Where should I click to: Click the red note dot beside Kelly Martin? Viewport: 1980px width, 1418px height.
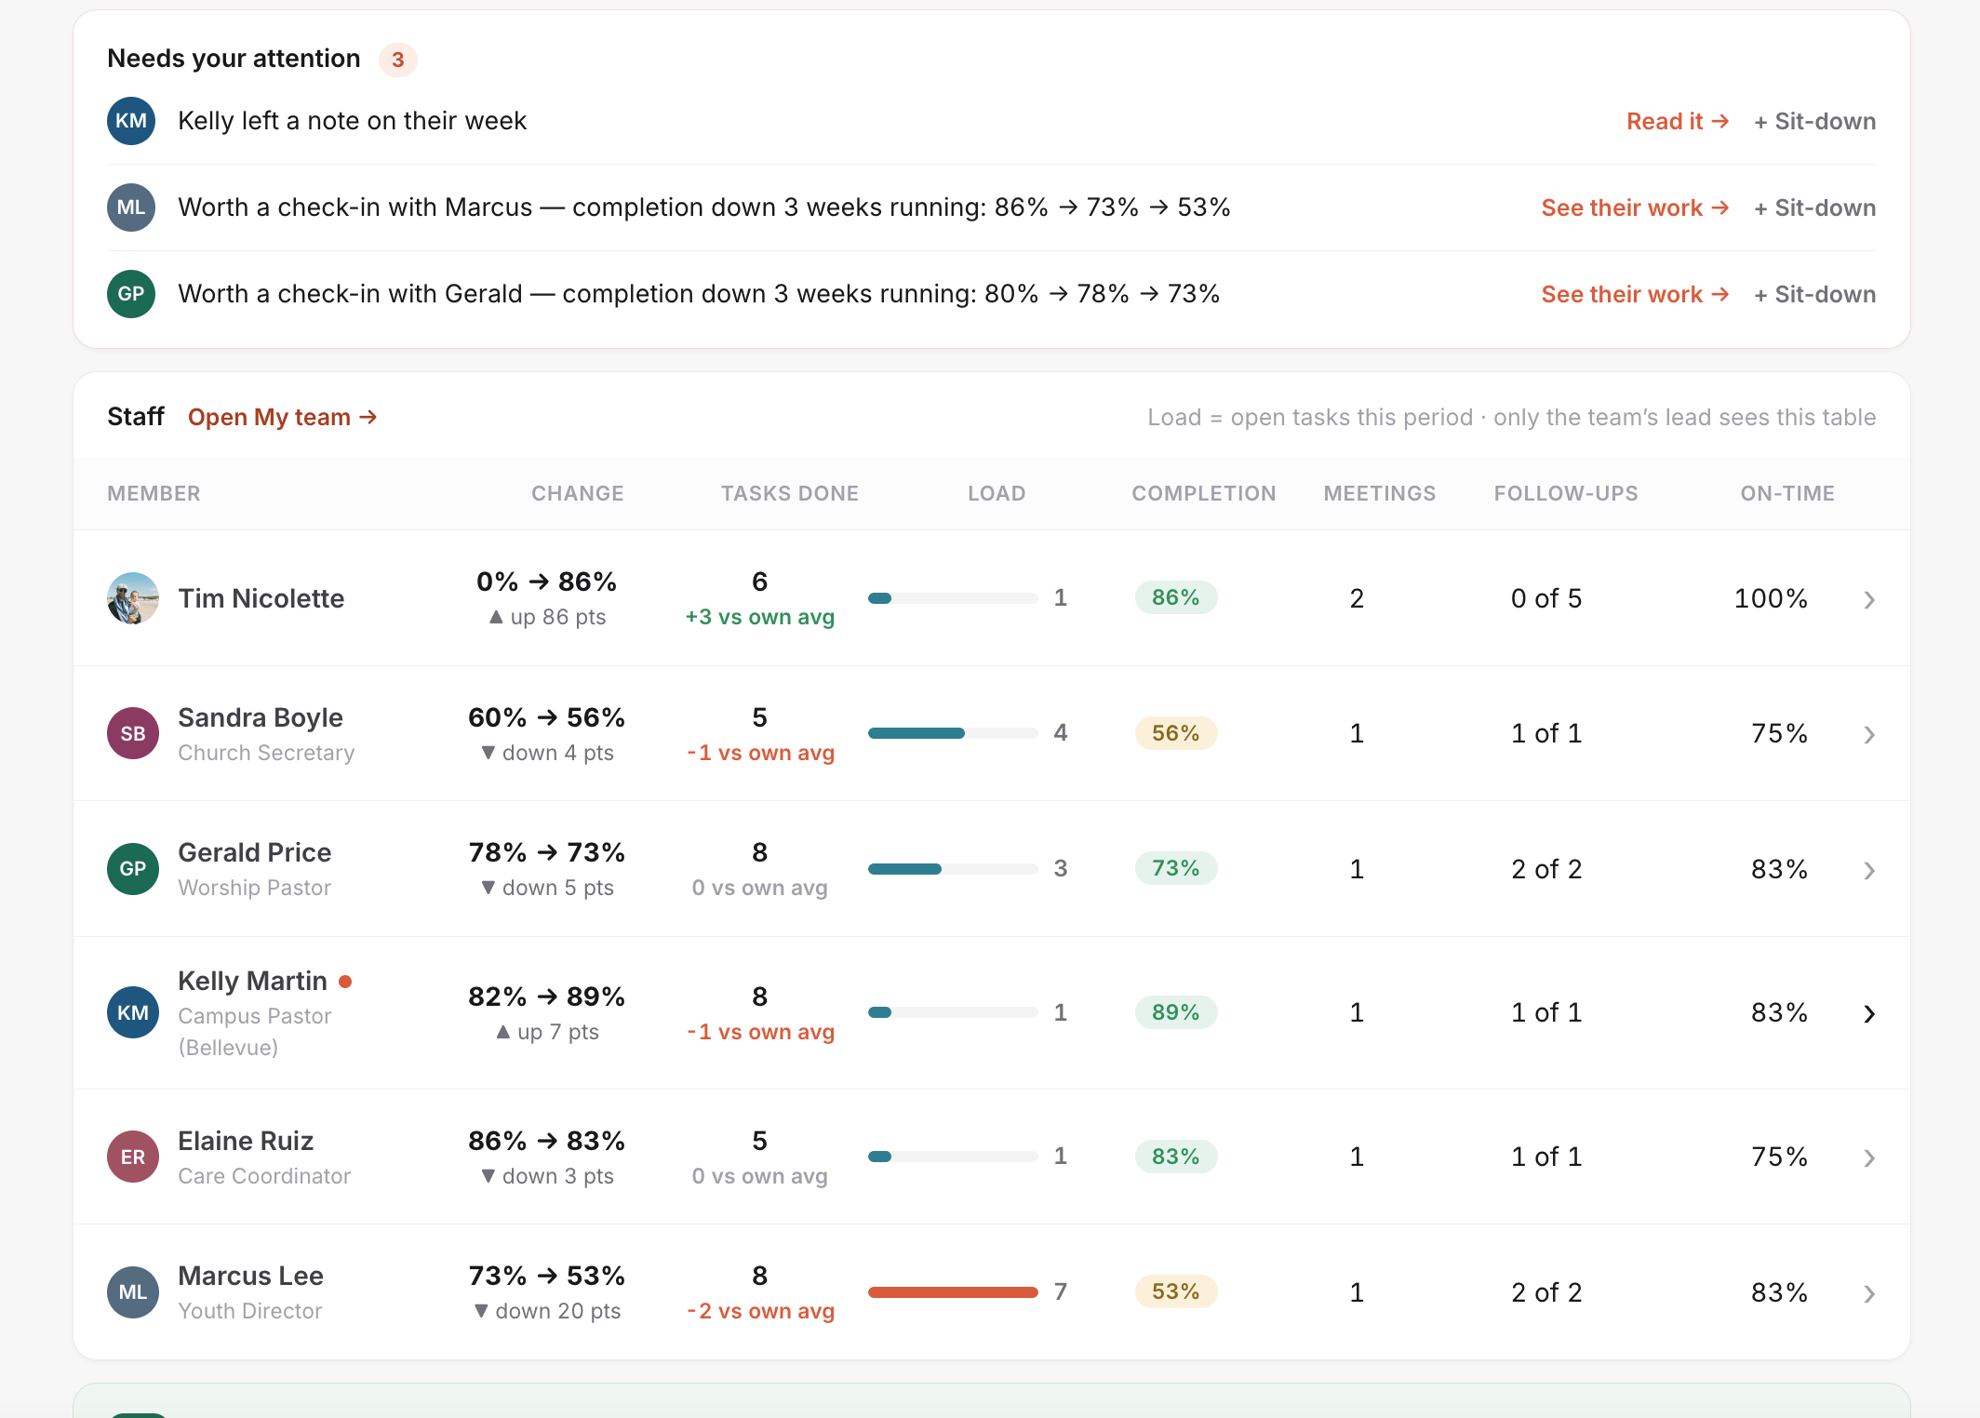coord(345,982)
